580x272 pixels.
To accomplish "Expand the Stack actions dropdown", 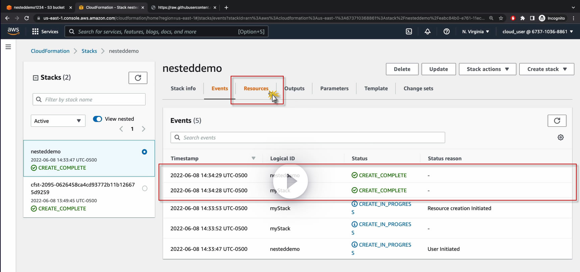I will 487,69.
